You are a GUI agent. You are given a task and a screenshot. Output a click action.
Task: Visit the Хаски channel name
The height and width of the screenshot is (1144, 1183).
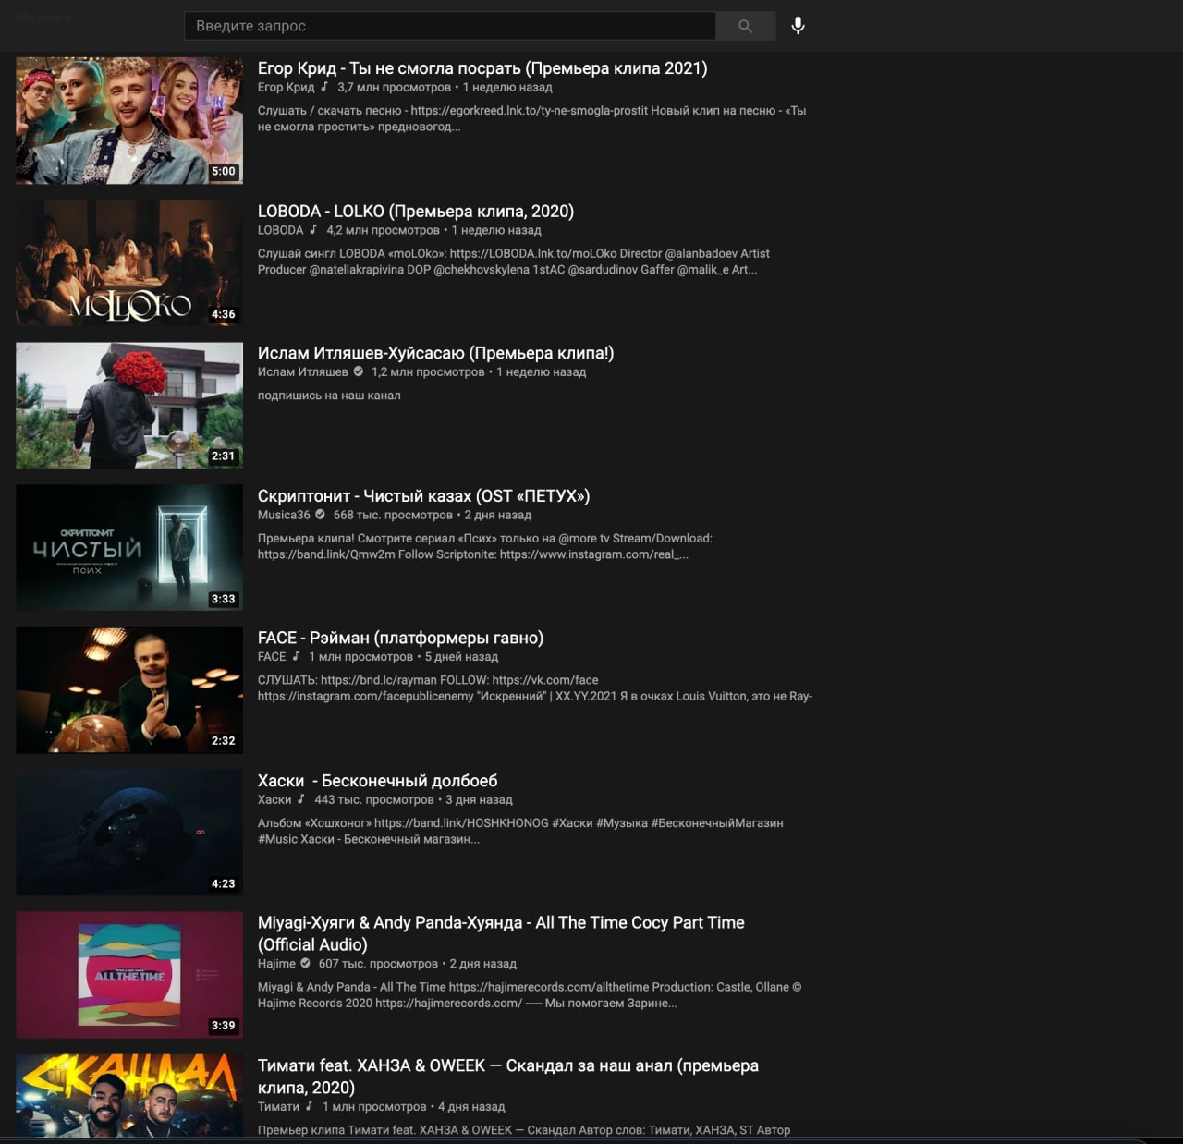(x=274, y=799)
